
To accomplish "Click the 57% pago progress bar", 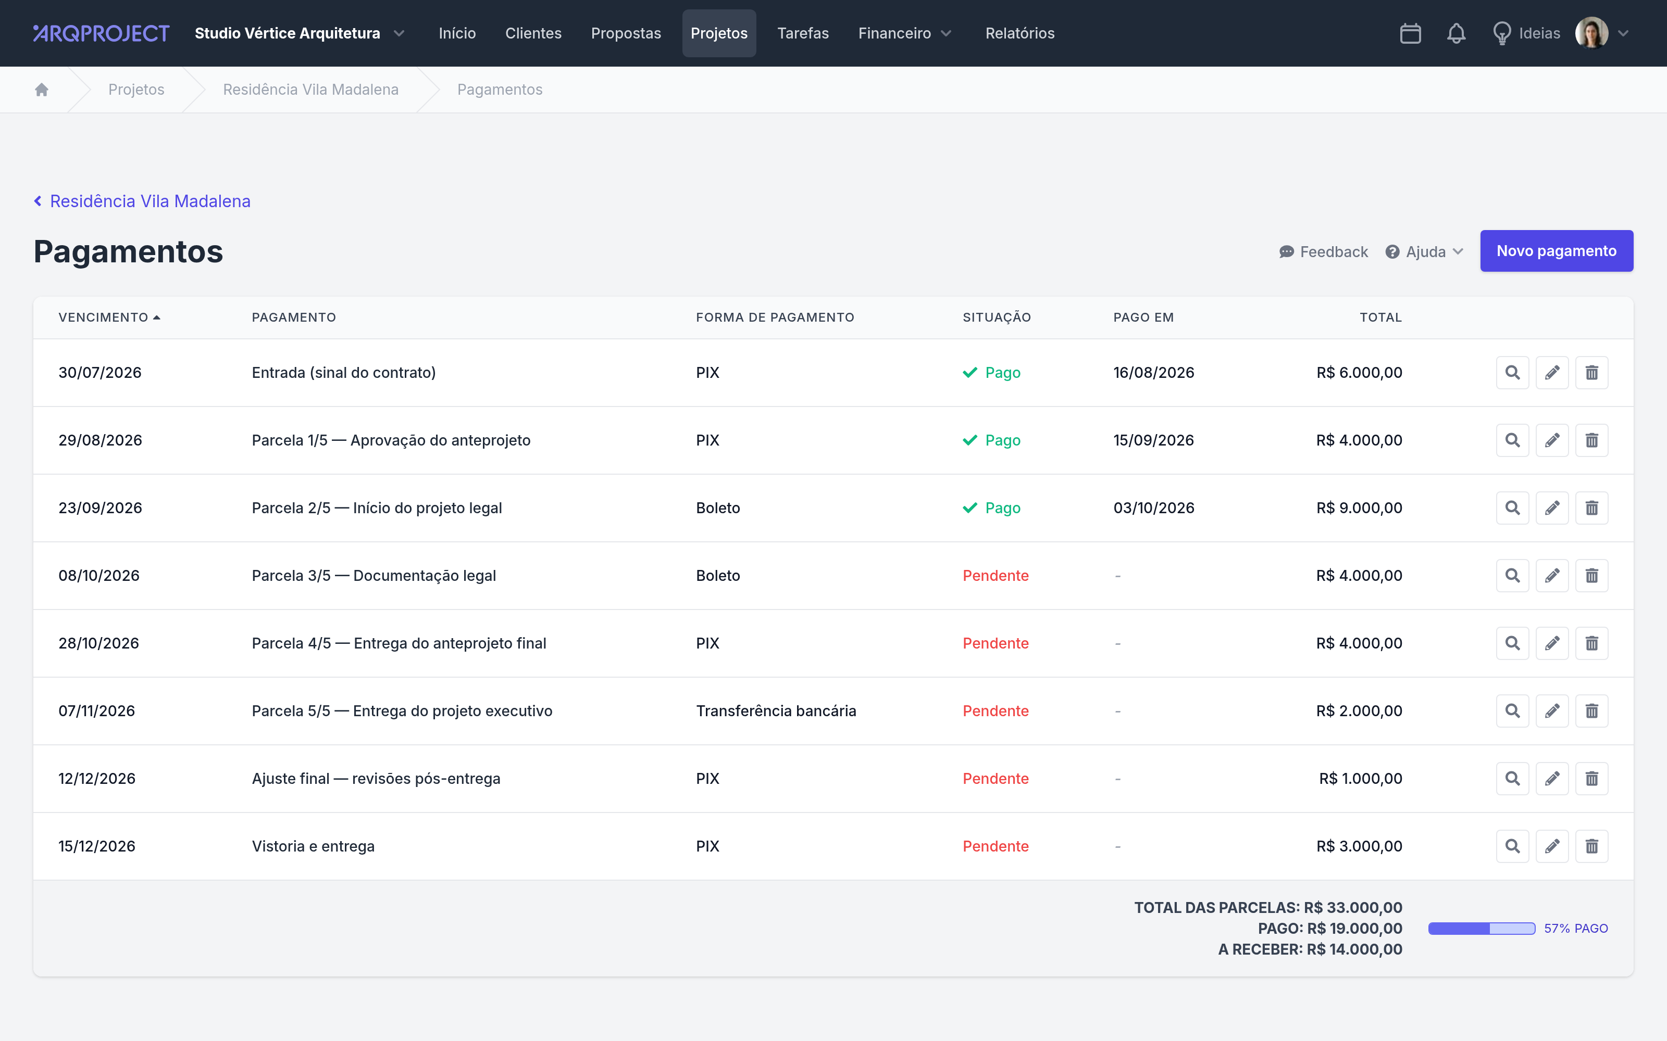I will (1482, 928).
